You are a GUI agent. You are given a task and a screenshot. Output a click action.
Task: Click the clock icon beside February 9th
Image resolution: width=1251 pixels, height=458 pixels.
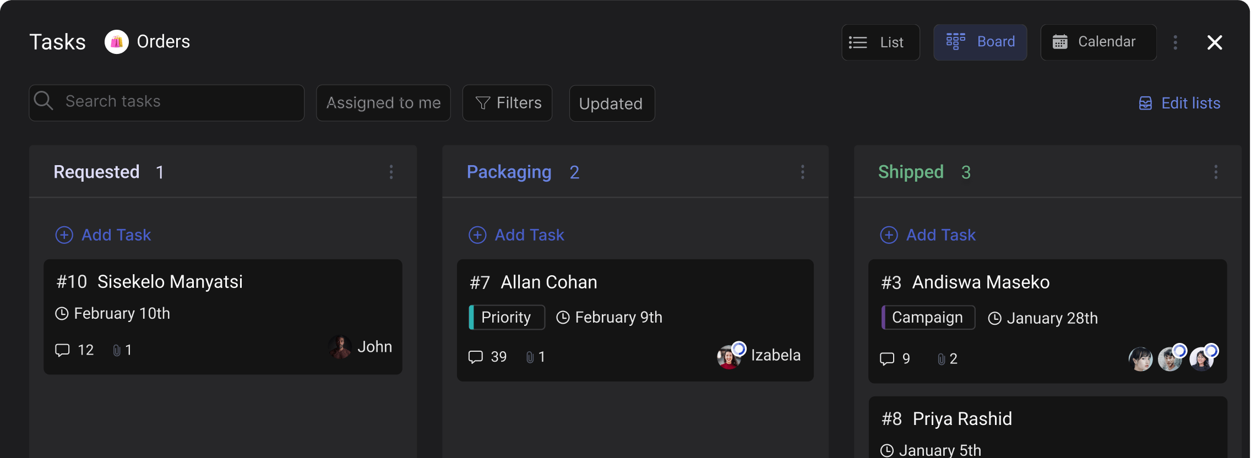point(562,317)
